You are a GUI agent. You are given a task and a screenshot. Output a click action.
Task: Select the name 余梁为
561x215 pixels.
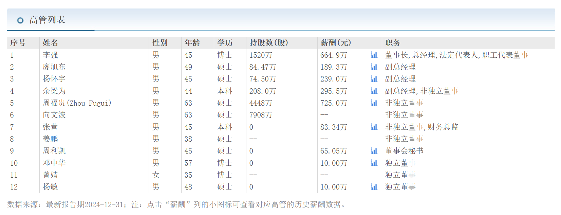pos(54,91)
